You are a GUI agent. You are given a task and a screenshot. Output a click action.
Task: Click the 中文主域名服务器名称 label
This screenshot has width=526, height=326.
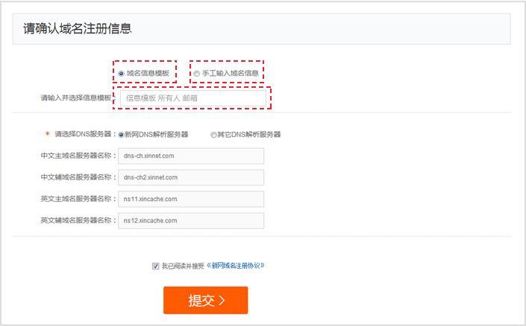[x=78, y=156]
